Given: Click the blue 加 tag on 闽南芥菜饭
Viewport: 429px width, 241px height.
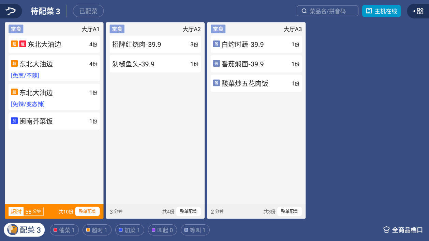Looking at the screenshot, I should (x=14, y=121).
